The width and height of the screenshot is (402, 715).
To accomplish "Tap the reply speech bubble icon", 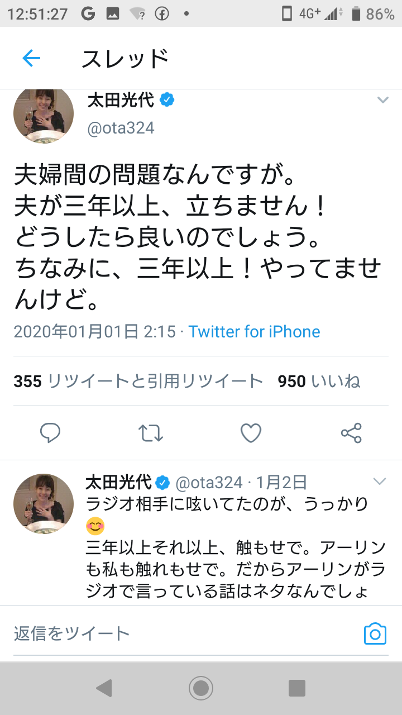I will pyautogui.click(x=50, y=433).
